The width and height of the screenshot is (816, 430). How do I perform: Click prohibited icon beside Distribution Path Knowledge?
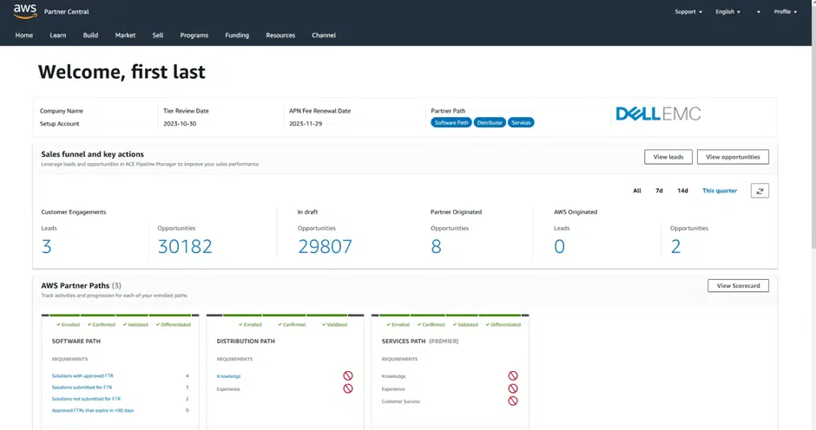click(348, 375)
